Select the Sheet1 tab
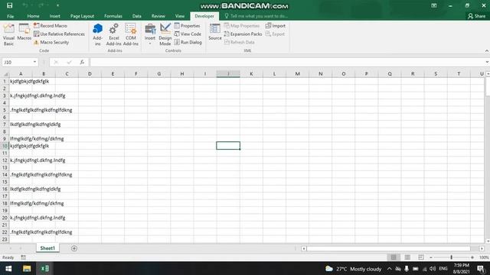This screenshot has height=275, width=490. (x=47, y=248)
